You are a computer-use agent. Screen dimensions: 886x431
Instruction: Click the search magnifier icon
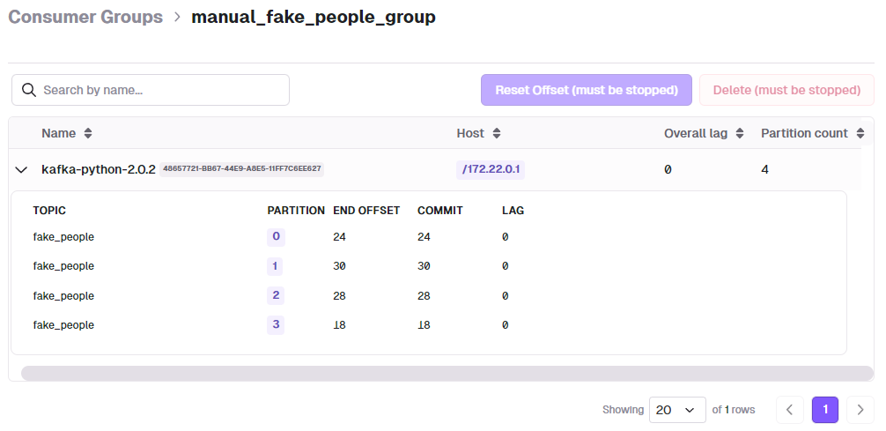28,90
